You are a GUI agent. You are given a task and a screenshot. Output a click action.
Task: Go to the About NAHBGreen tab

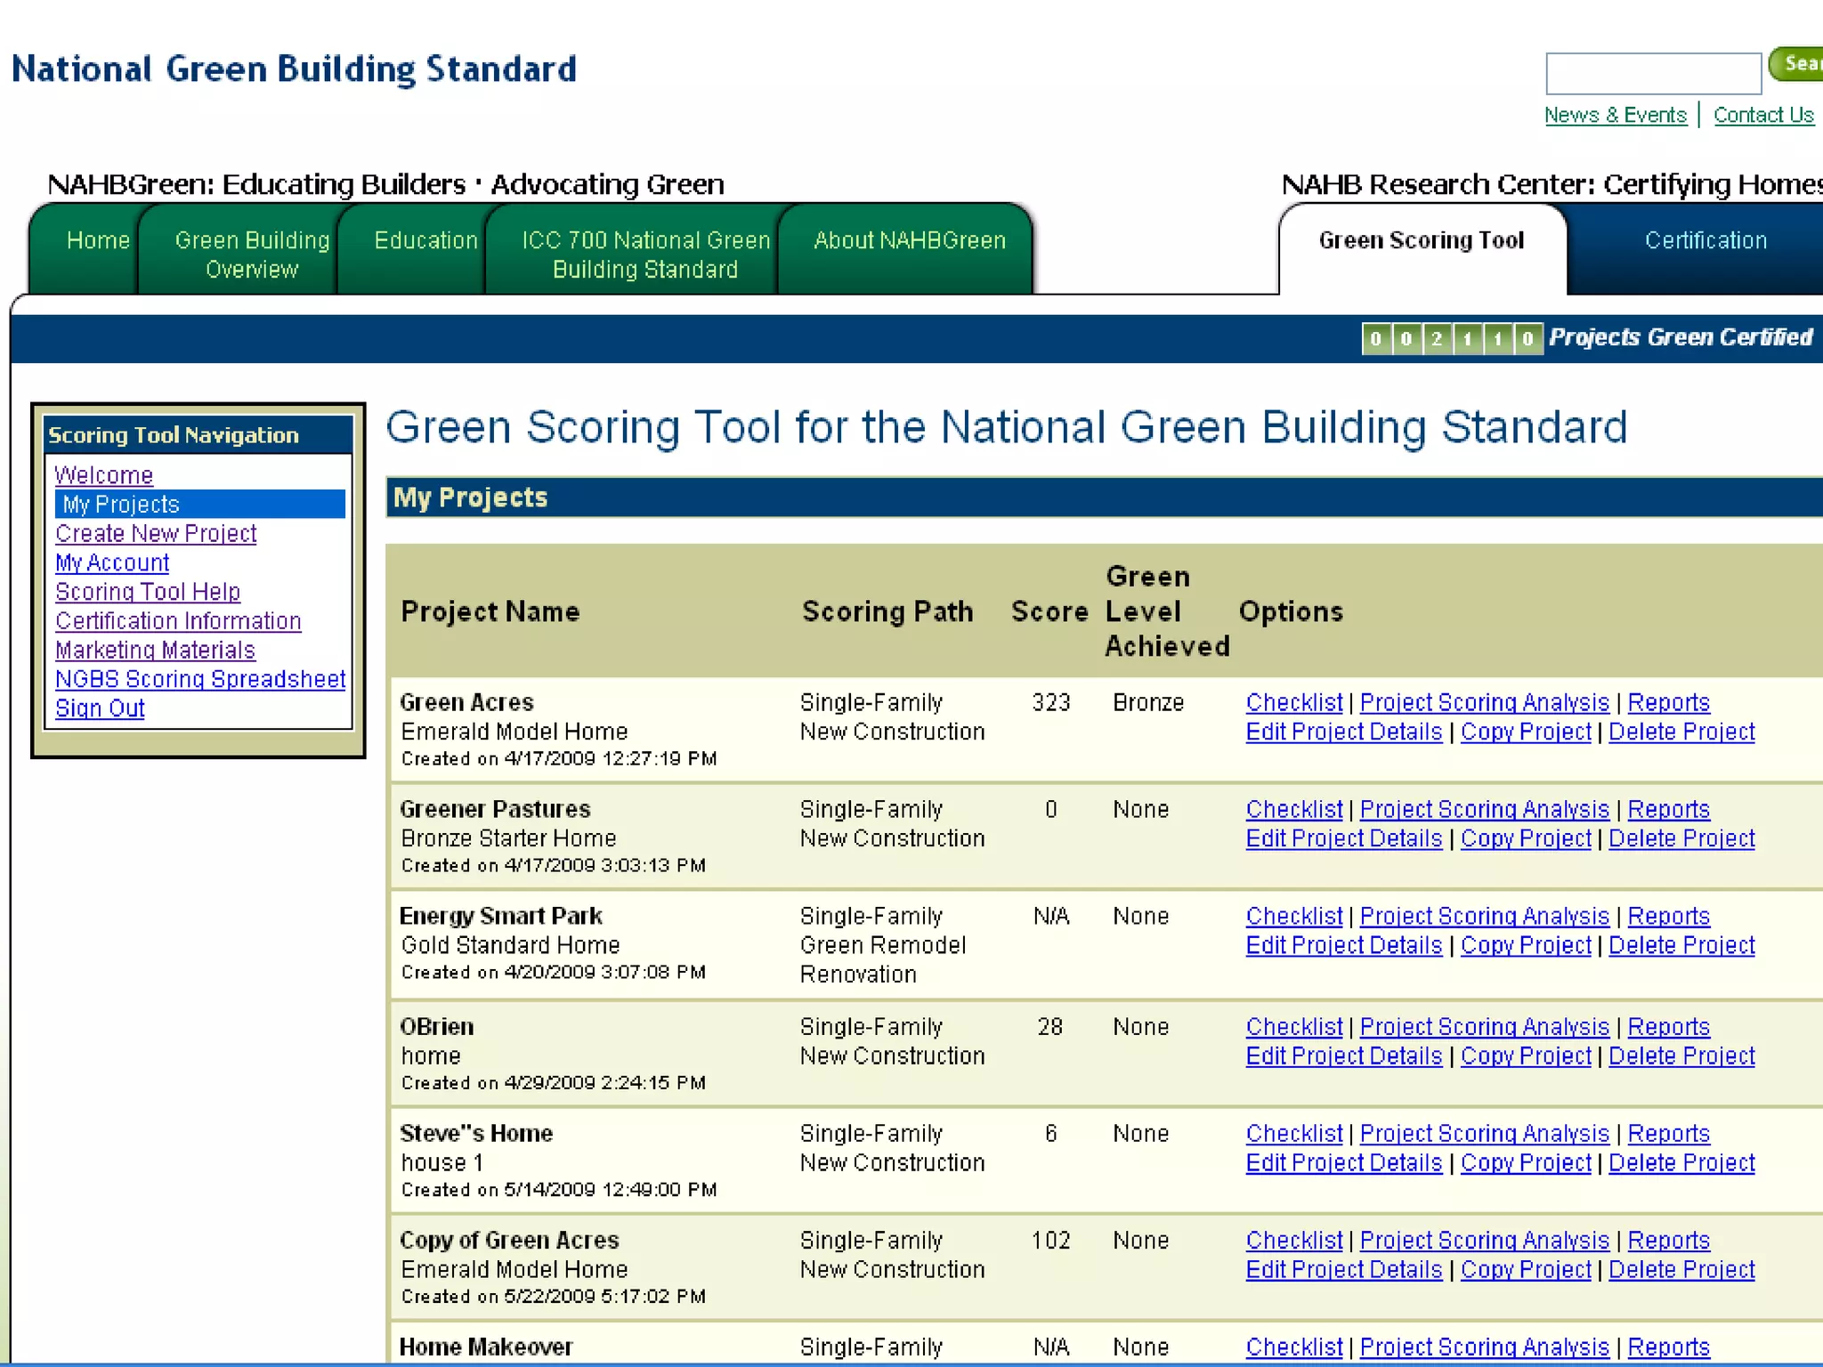tap(909, 240)
